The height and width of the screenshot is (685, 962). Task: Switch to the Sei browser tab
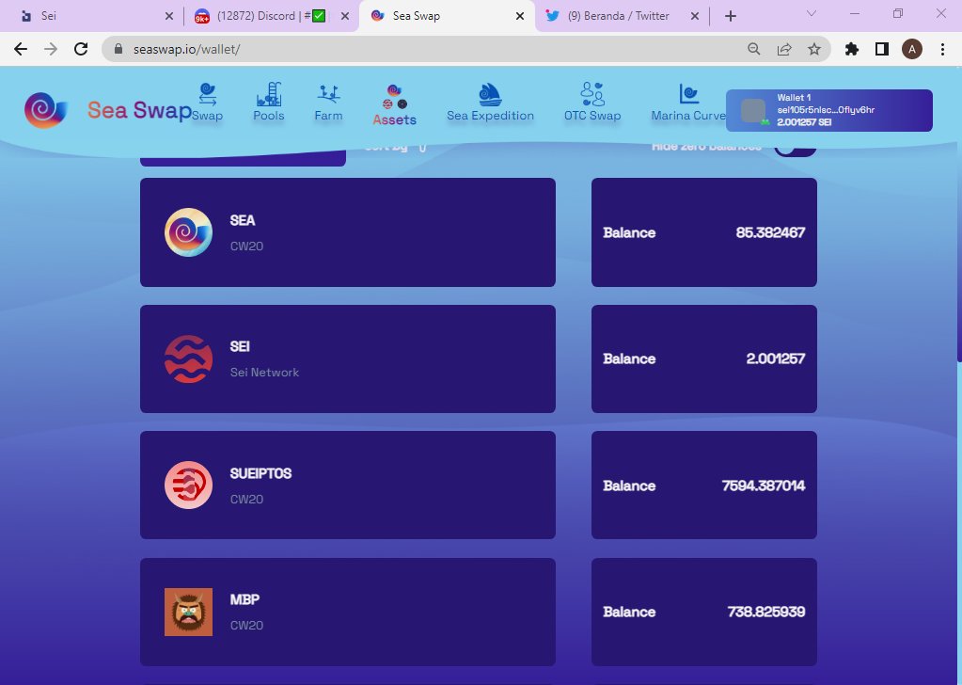95,16
